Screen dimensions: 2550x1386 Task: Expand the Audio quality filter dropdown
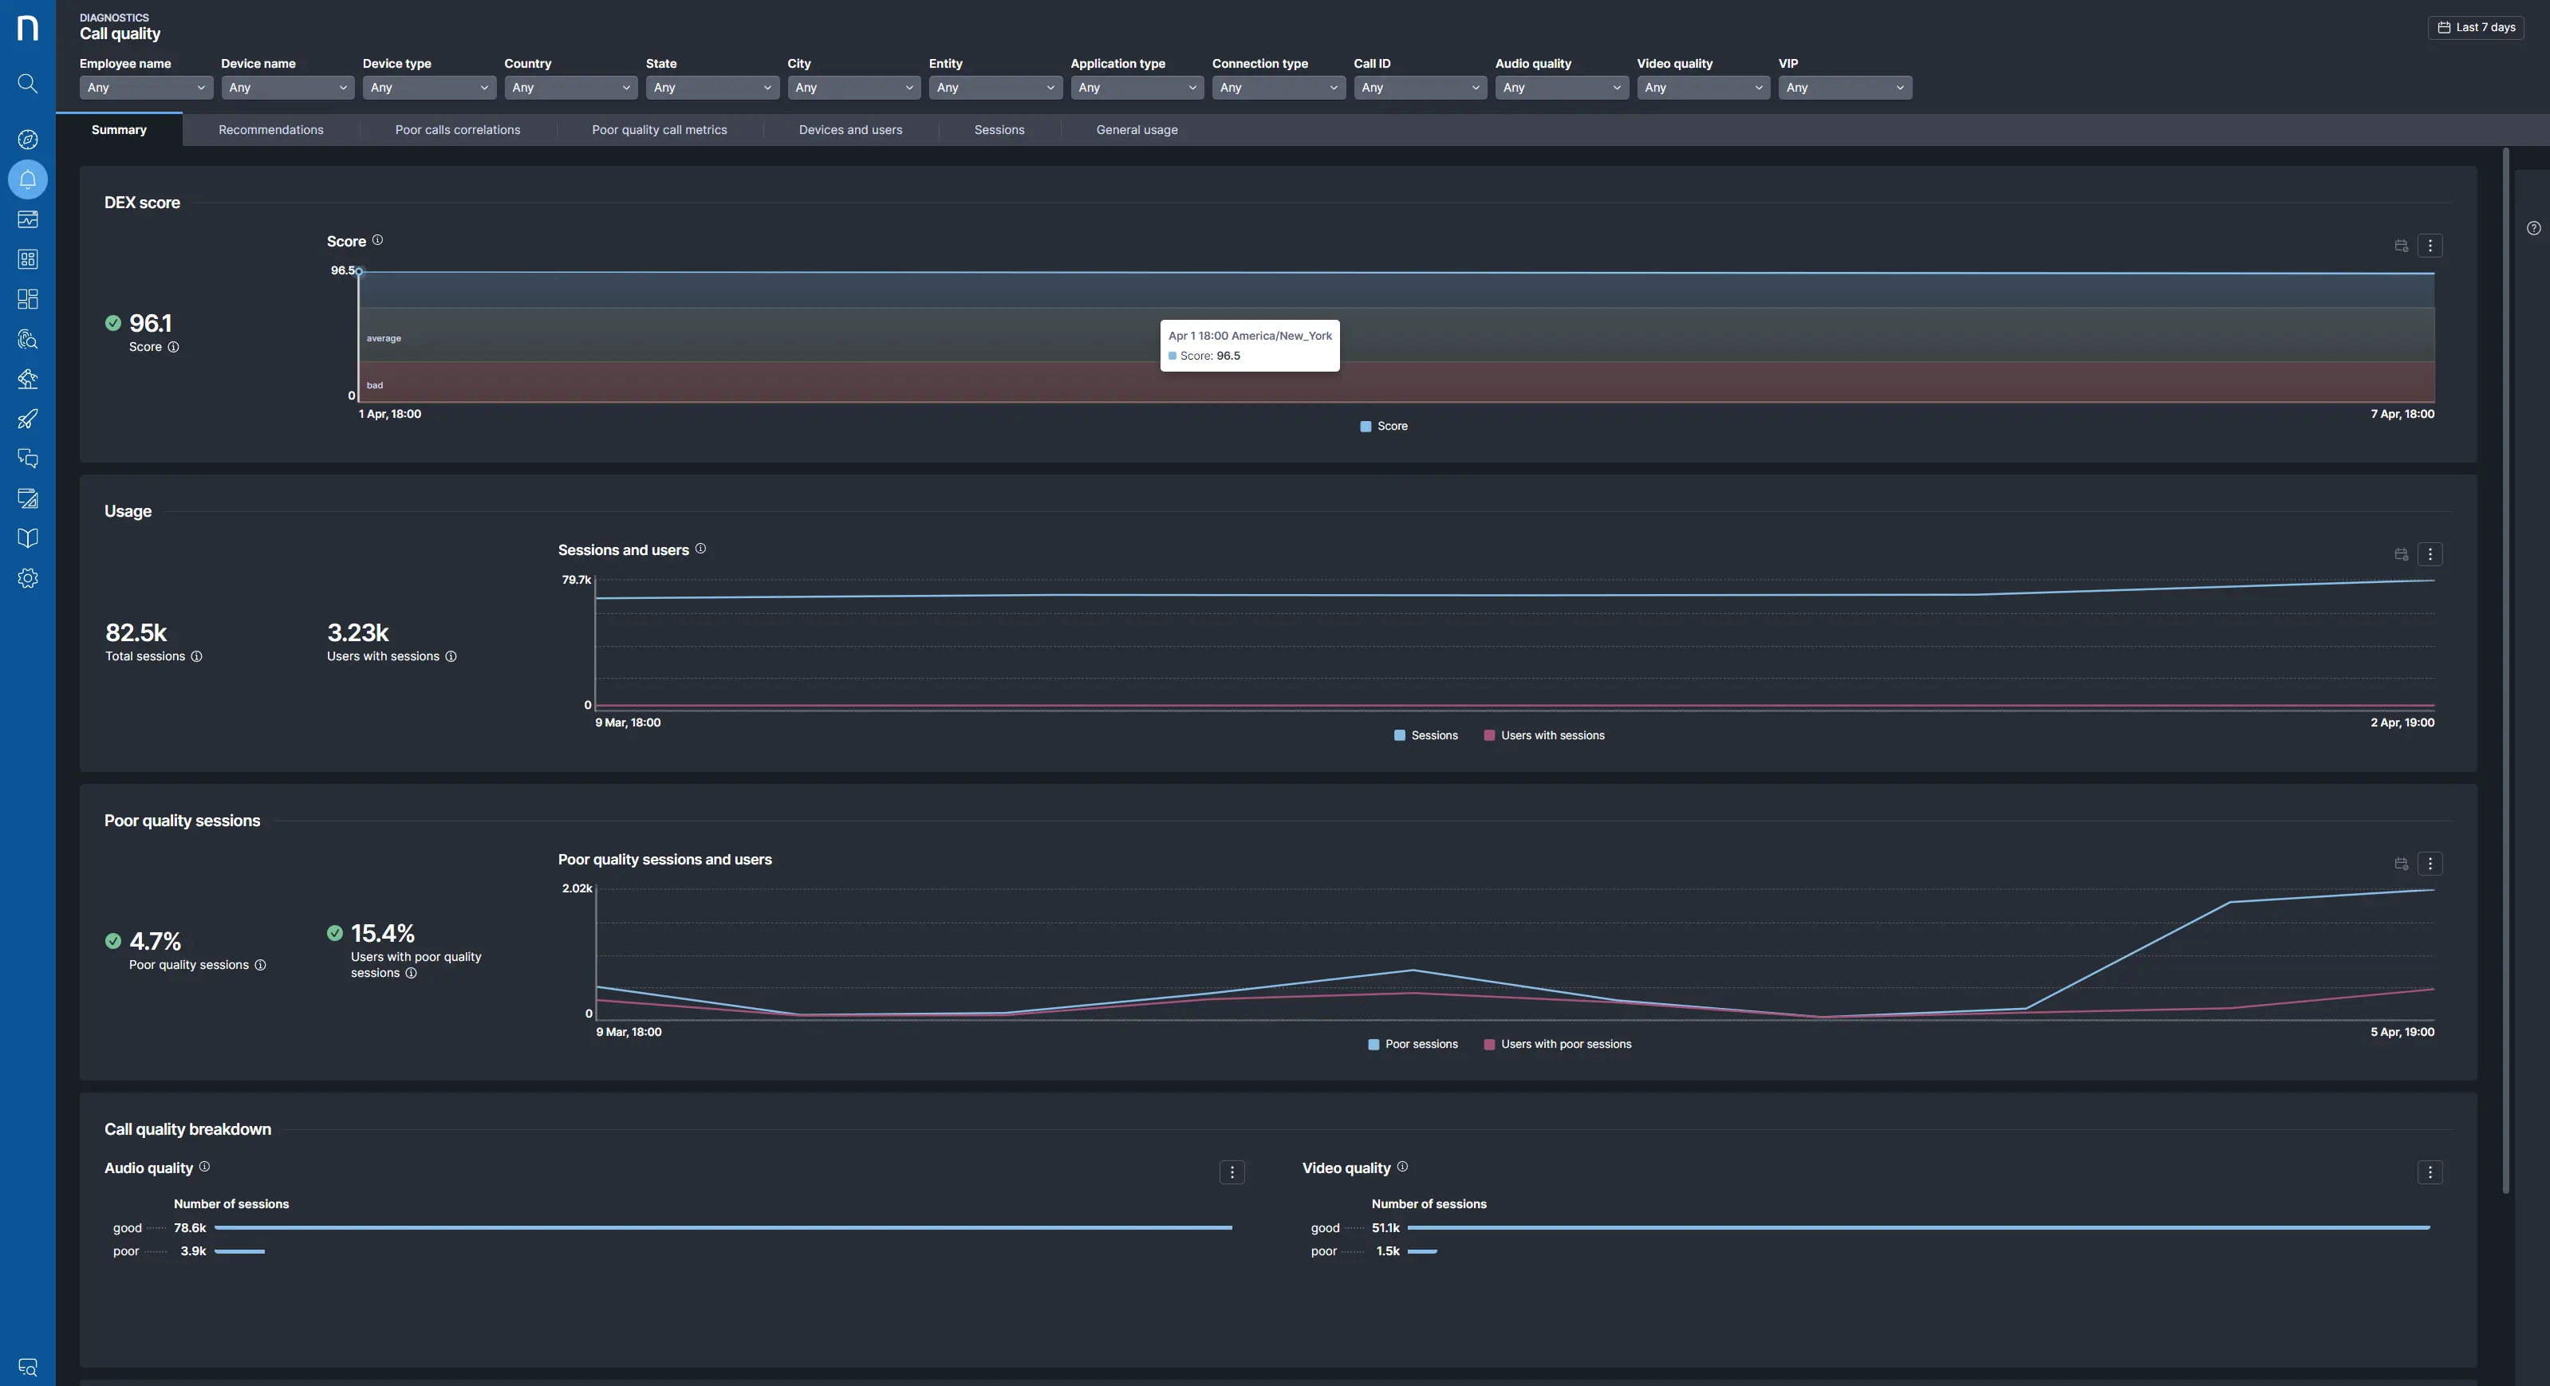tap(1561, 88)
